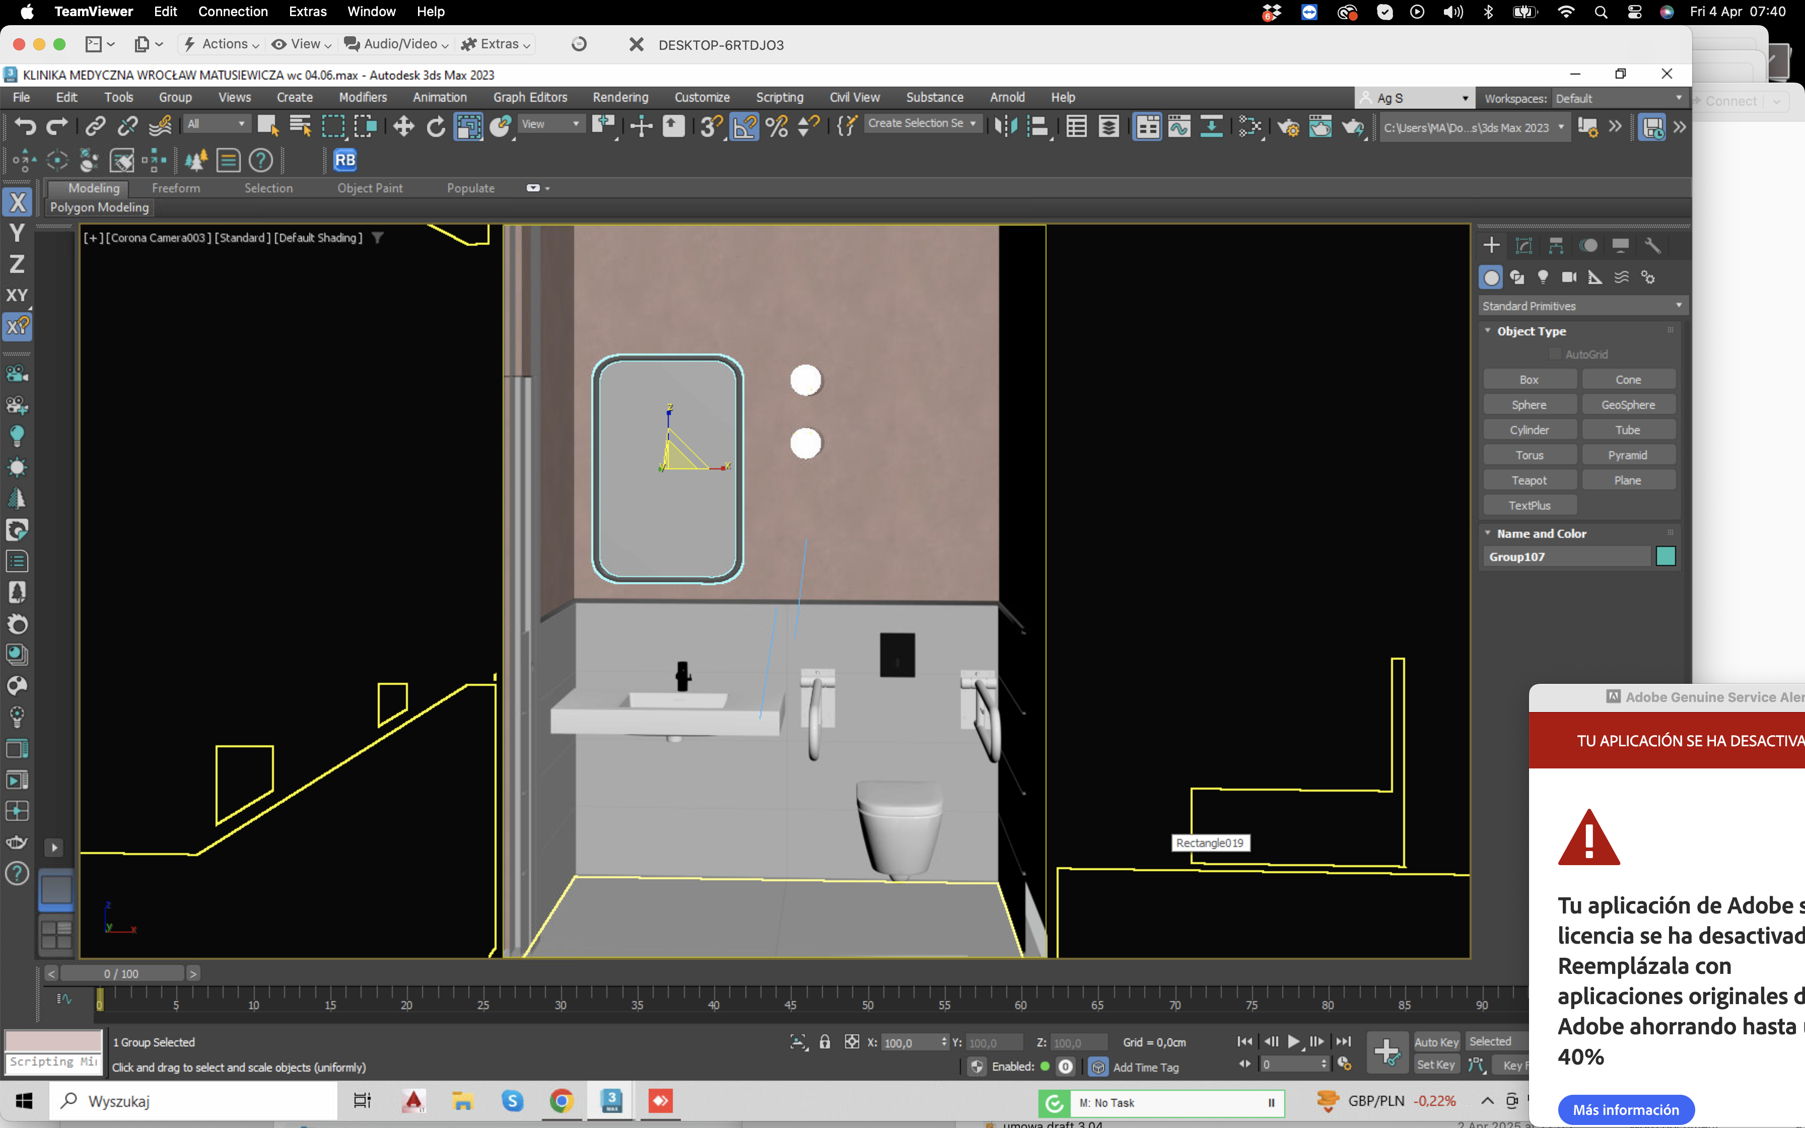Click the X coordinate value field
The height and width of the screenshot is (1128, 1805).
(x=911, y=1042)
